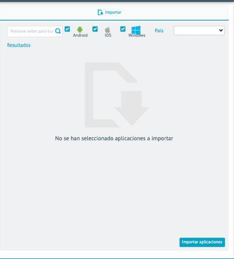Screen dimensions: 234x259
Task: Click the Android text label
Action: (x=80, y=35)
